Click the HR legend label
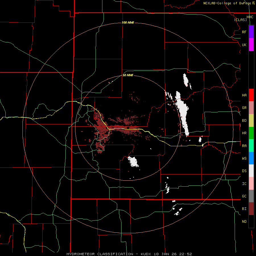The width and height of the screenshot is (256, 256). 244,133
